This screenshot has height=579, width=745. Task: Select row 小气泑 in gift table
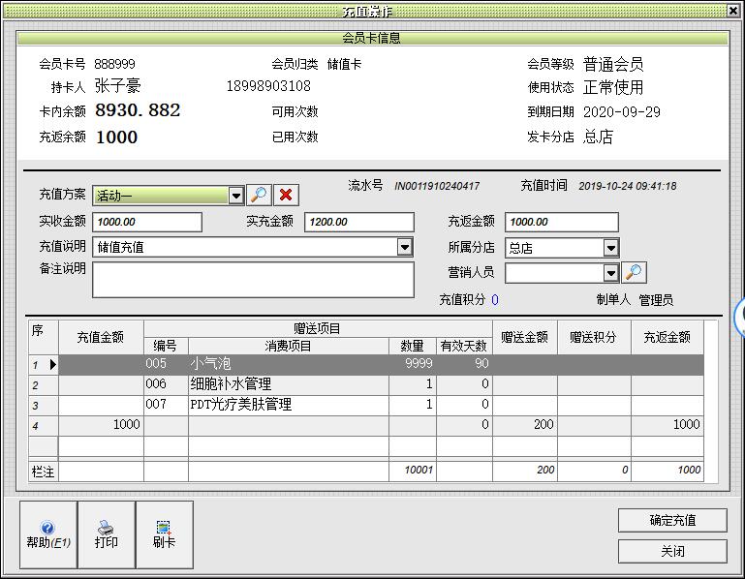coord(366,364)
